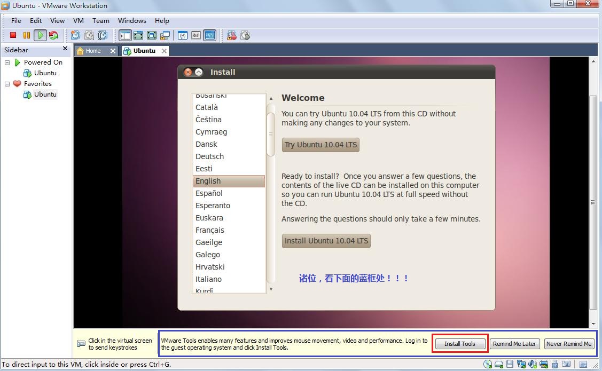Minimize the Install dialog via the title bar arrow
The width and height of the screenshot is (602, 371).
pos(199,72)
